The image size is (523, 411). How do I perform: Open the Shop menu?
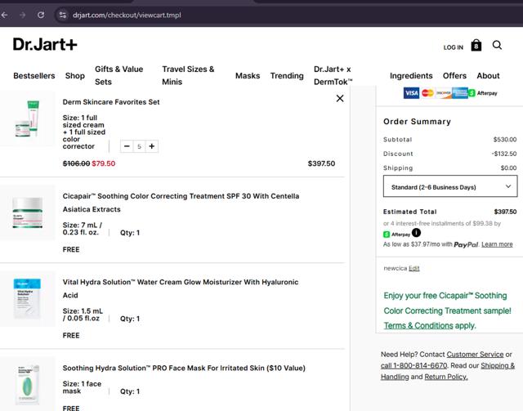pos(75,76)
